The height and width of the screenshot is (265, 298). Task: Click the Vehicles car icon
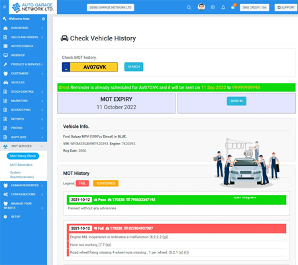(x=5, y=82)
